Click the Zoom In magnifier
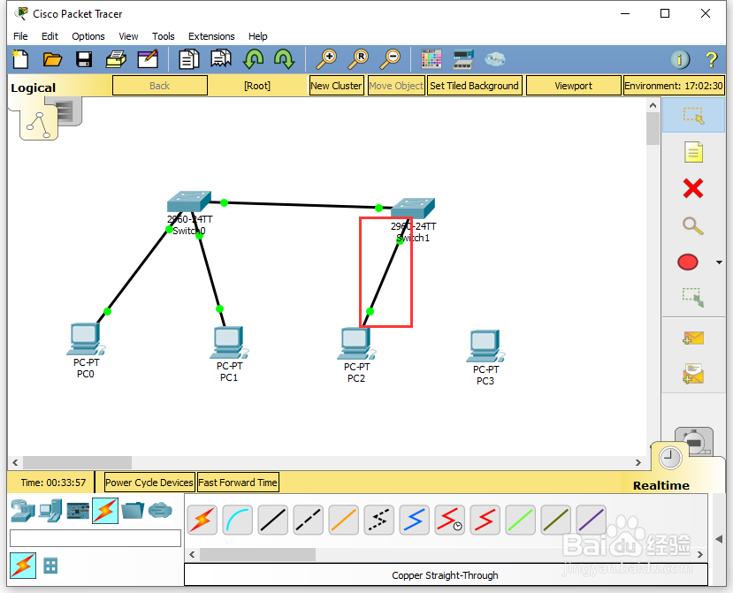The image size is (733, 593). point(327,59)
